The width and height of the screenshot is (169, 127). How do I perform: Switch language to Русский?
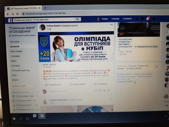(x=132, y=66)
